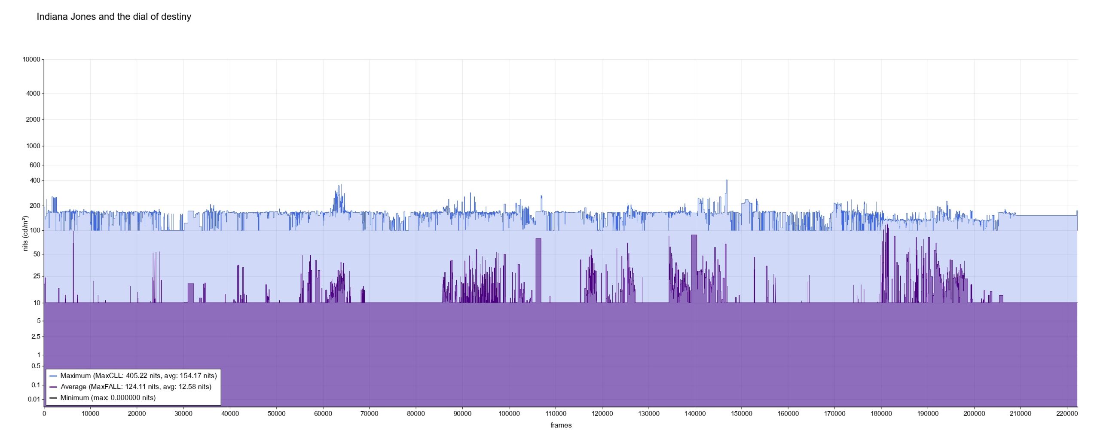1100x440 pixels.
Task: Click the 50 y-axis tick label
Action: 37,254
